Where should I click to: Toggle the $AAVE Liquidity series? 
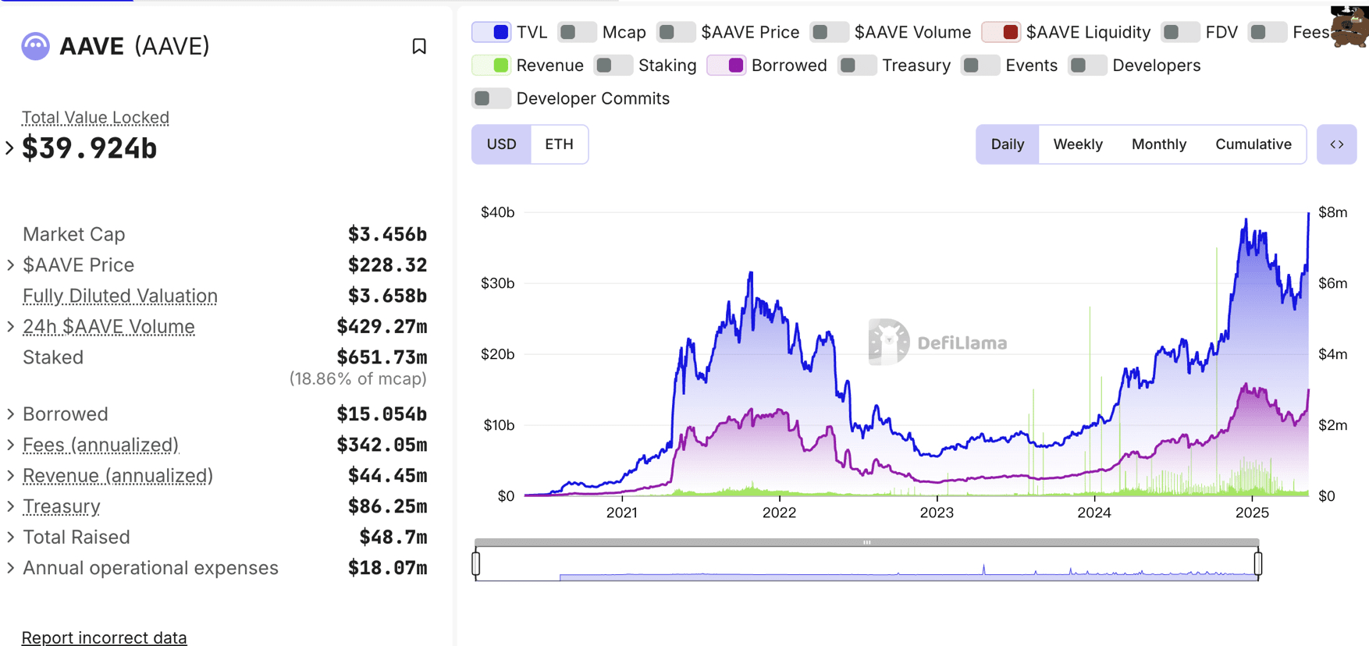pyautogui.click(x=1001, y=32)
